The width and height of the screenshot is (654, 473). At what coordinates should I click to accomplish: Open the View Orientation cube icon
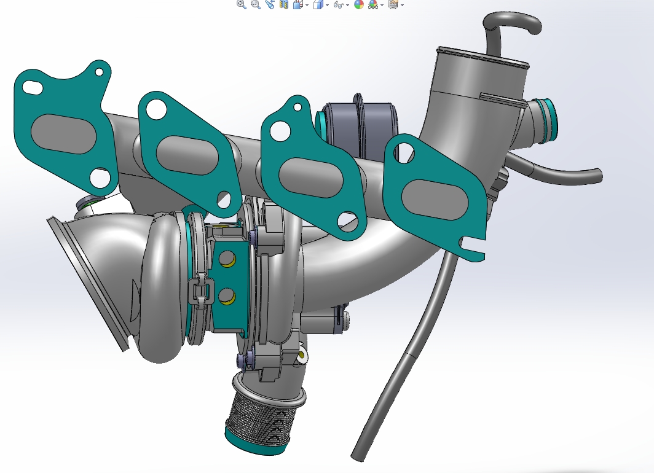click(x=297, y=4)
